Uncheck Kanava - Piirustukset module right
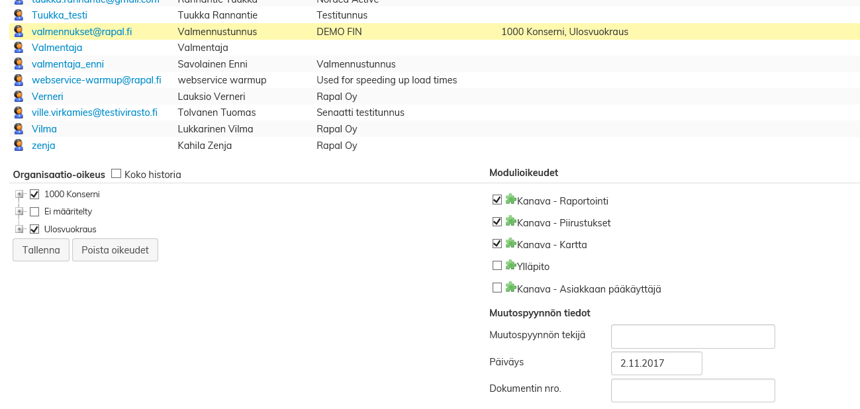This screenshot has width=860, height=409. [x=497, y=222]
